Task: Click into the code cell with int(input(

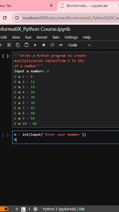Action: [x=65, y=137]
